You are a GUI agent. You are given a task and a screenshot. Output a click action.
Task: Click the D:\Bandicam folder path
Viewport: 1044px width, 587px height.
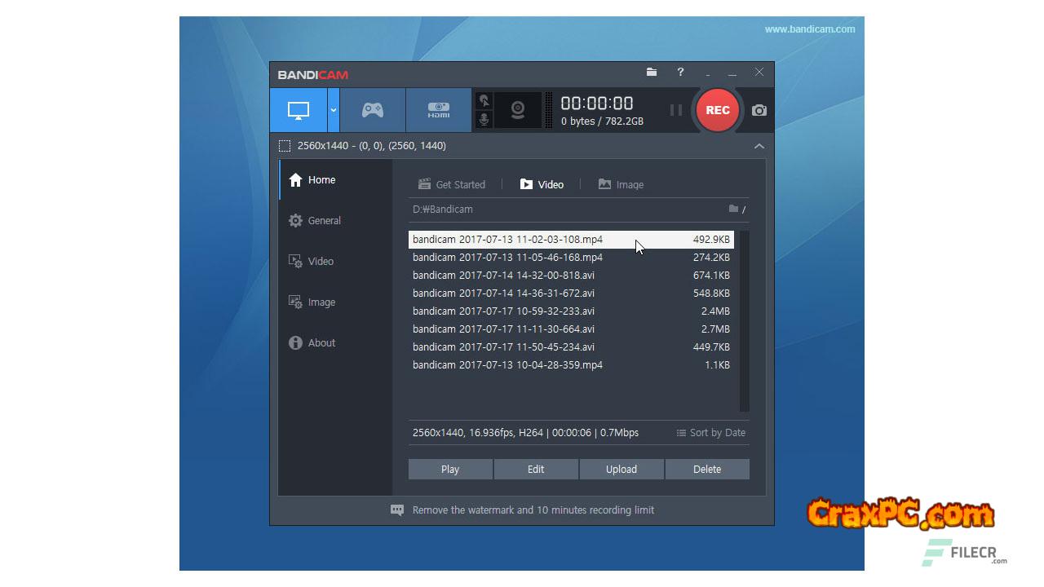(x=443, y=210)
